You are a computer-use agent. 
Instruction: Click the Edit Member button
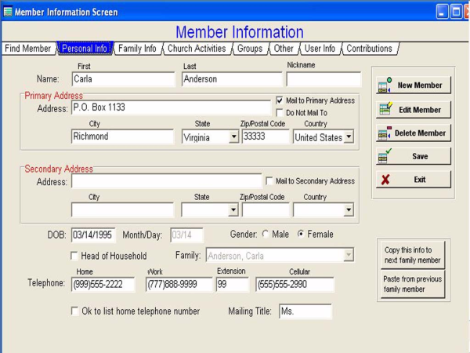tap(414, 110)
